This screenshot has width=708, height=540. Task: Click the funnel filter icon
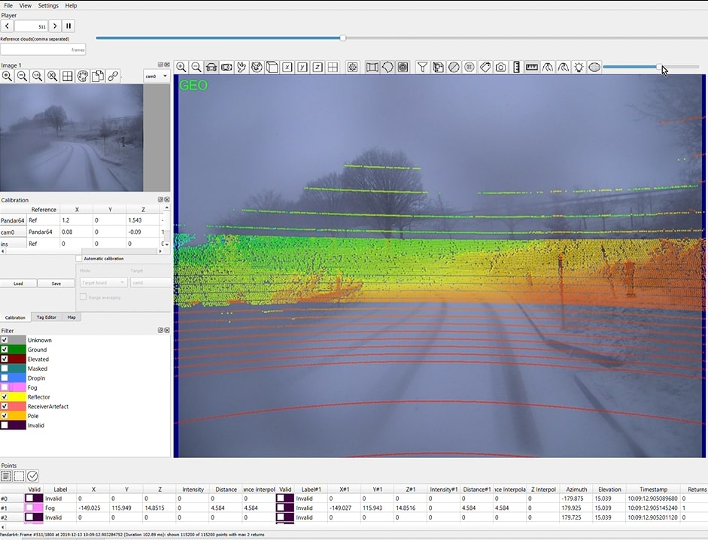pos(422,67)
